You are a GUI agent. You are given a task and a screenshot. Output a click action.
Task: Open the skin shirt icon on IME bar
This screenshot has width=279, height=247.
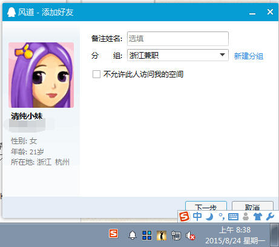(x=258, y=217)
